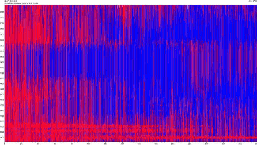This screenshot has width=257, height=145.
Task: Select the 22:30 time axis label
Action: click(2, 132)
